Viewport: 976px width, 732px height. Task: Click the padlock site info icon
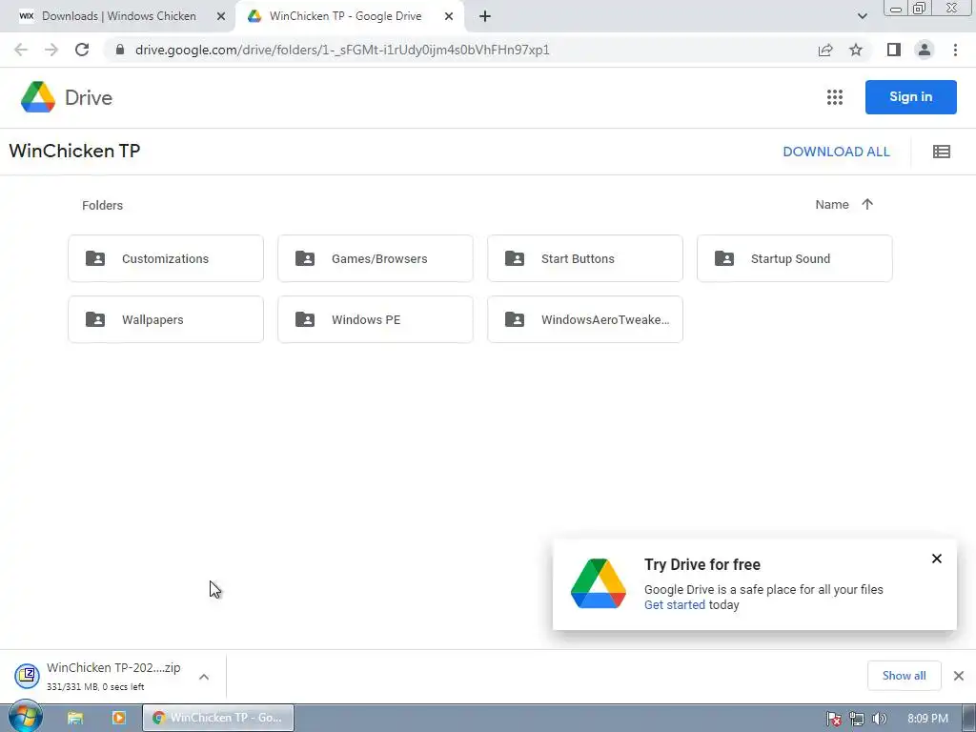120,50
